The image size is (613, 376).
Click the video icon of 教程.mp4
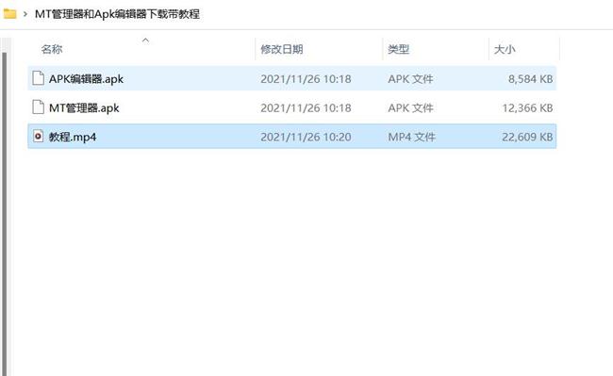click(x=38, y=136)
